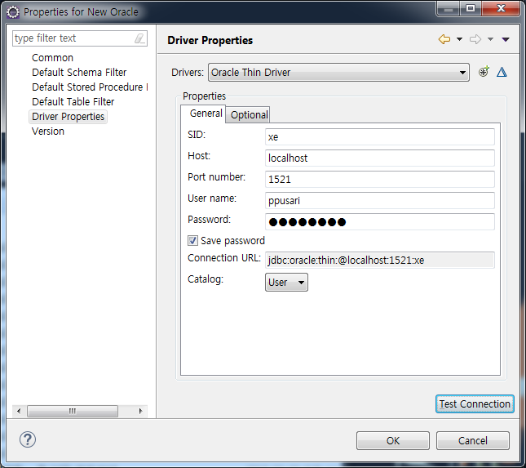Click the Test Connection button
This screenshot has width=526, height=468.
point(475,403)
